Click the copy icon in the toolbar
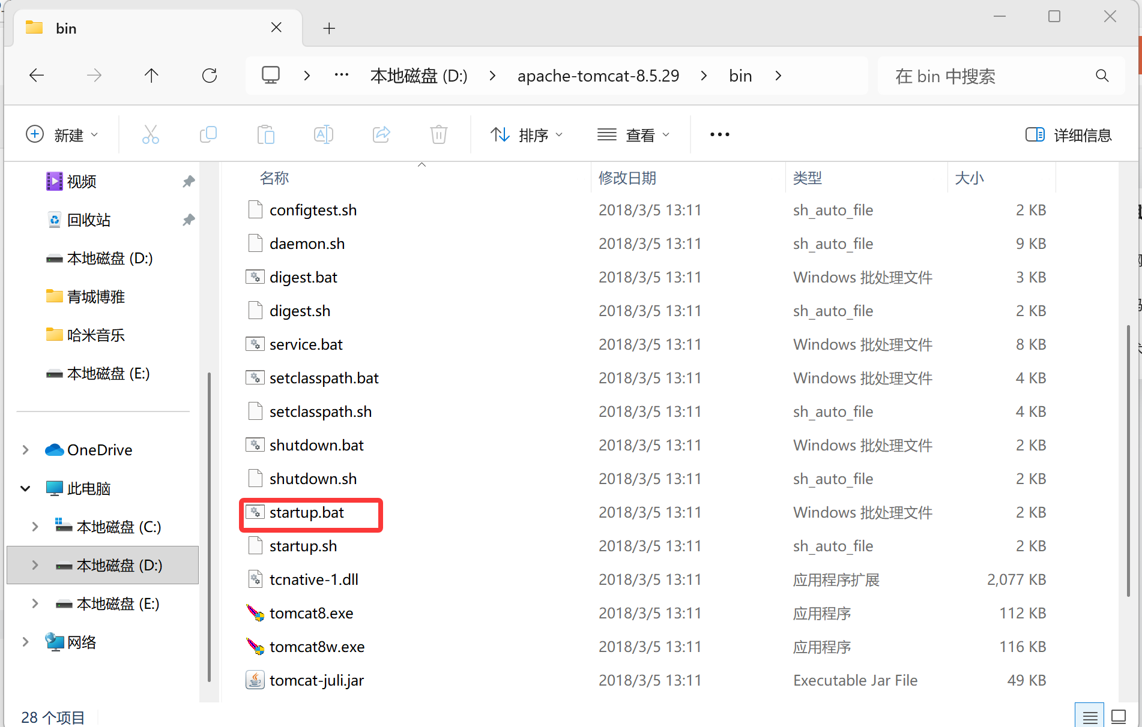Image resolution: width=1142 pixels, height=727 pixels. 208,134
